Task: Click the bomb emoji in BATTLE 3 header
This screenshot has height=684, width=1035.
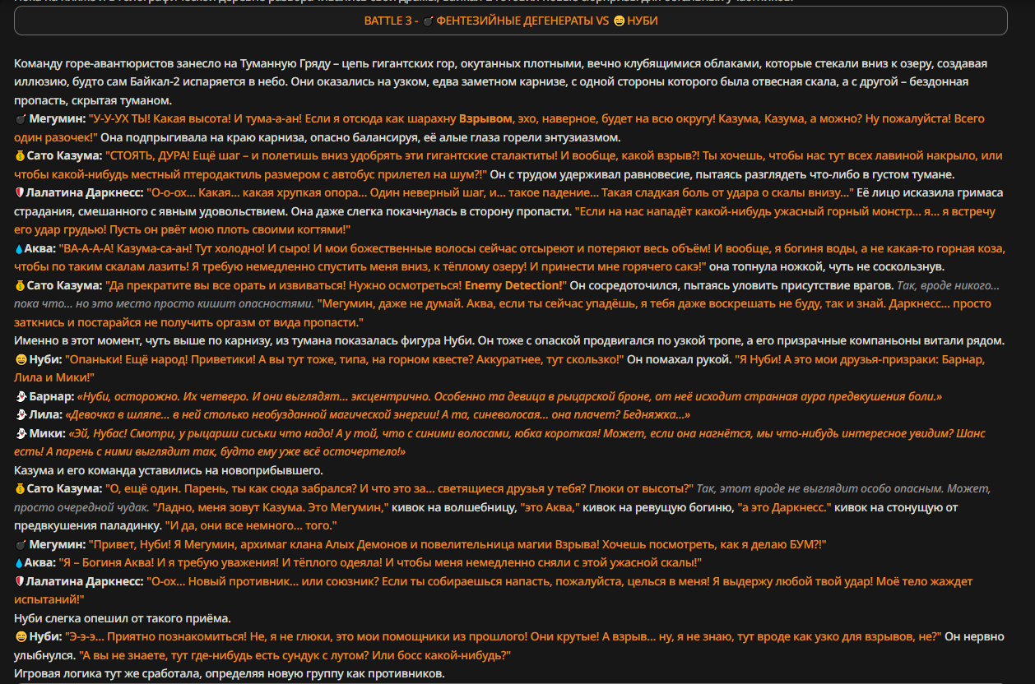Action: (x=428, y=21)
